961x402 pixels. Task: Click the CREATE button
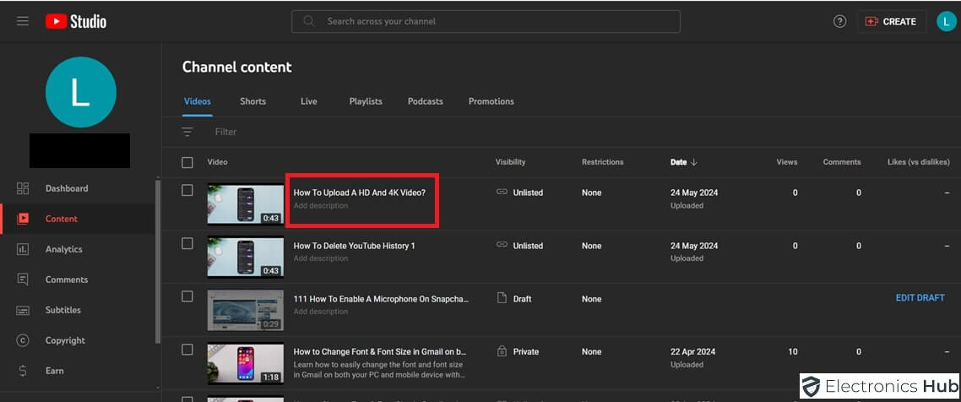pos(891,21)
